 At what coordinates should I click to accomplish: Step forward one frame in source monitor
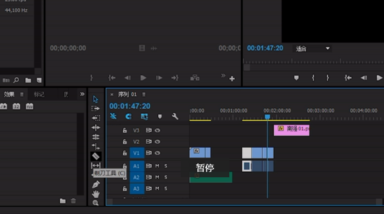pos(159,78)
